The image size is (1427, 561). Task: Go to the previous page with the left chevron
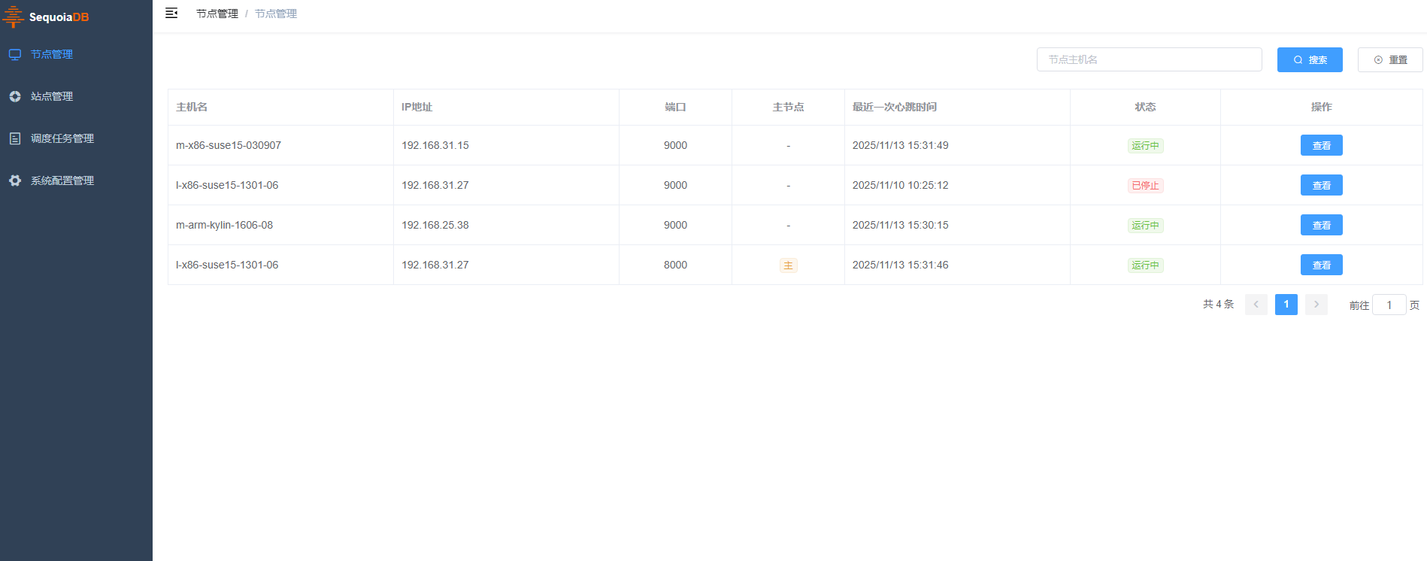1256,305
